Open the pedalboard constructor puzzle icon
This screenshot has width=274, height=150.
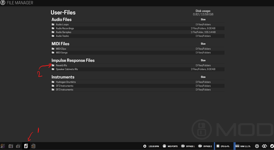pos(3,146)
